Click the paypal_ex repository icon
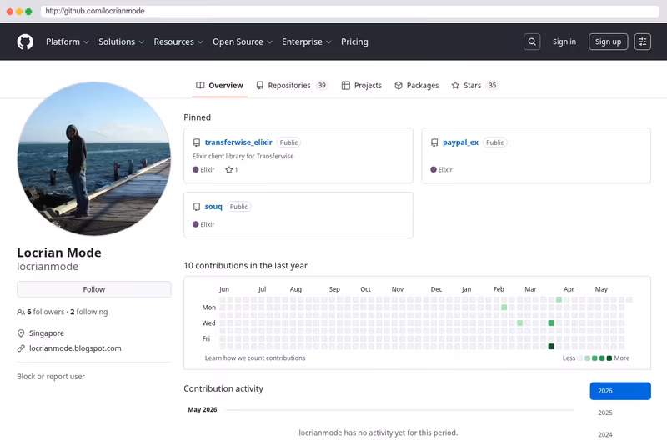Viewport: 667px width, 440px height. pos(434,142)
